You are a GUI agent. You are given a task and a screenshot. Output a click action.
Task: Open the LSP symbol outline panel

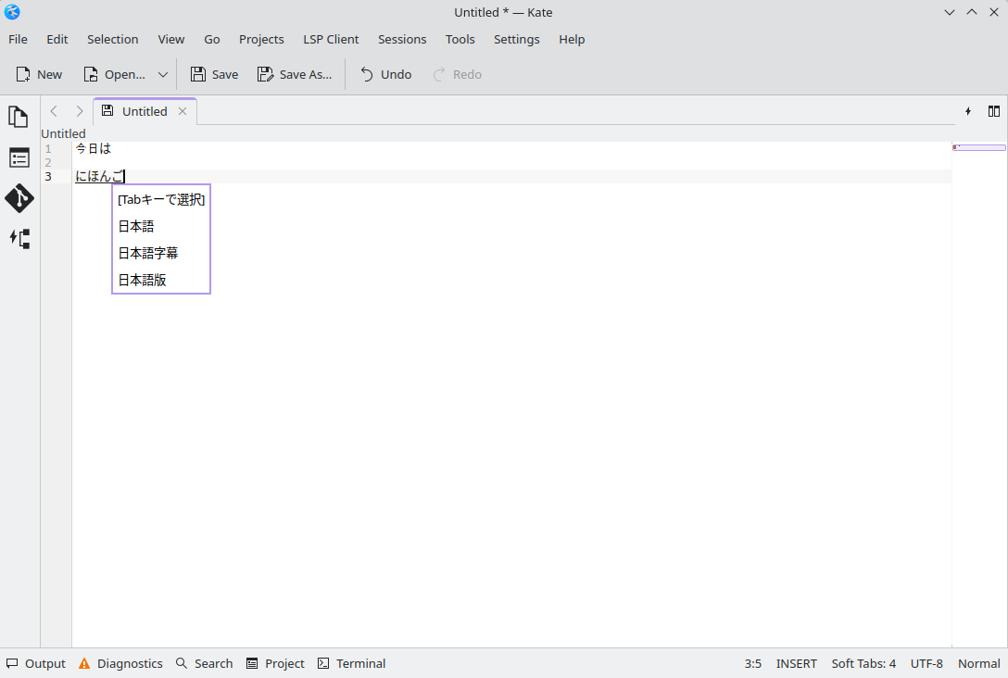click(x=19, y=238)
